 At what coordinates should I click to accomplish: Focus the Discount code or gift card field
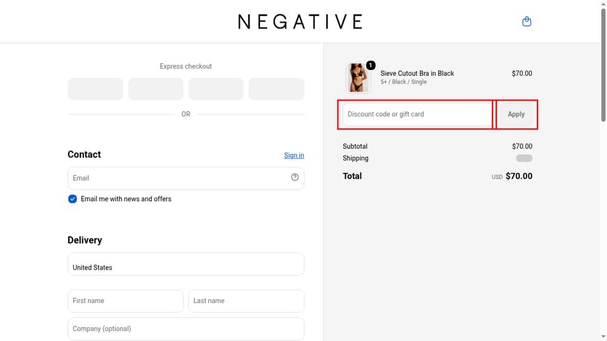pyautogui.click(x=418, y=114)
